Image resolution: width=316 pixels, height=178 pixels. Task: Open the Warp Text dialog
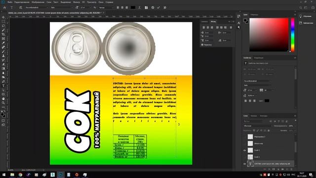[x=139, y=7]
